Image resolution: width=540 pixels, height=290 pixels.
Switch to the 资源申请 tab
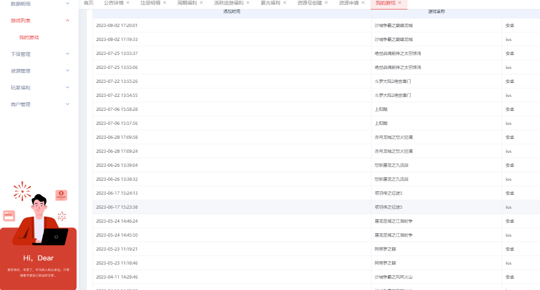pyautogui.click(x=348, y=3)
